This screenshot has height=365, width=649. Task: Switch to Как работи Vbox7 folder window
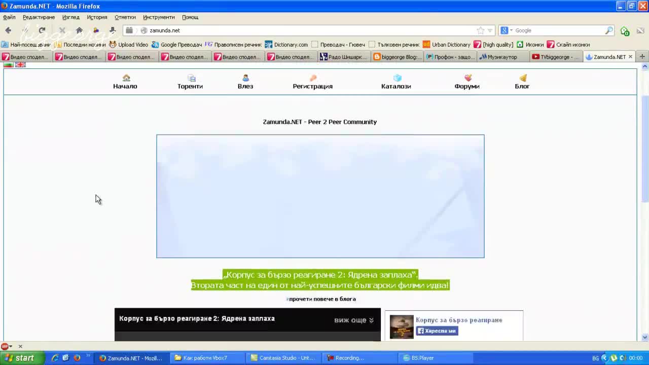(208, 358)
